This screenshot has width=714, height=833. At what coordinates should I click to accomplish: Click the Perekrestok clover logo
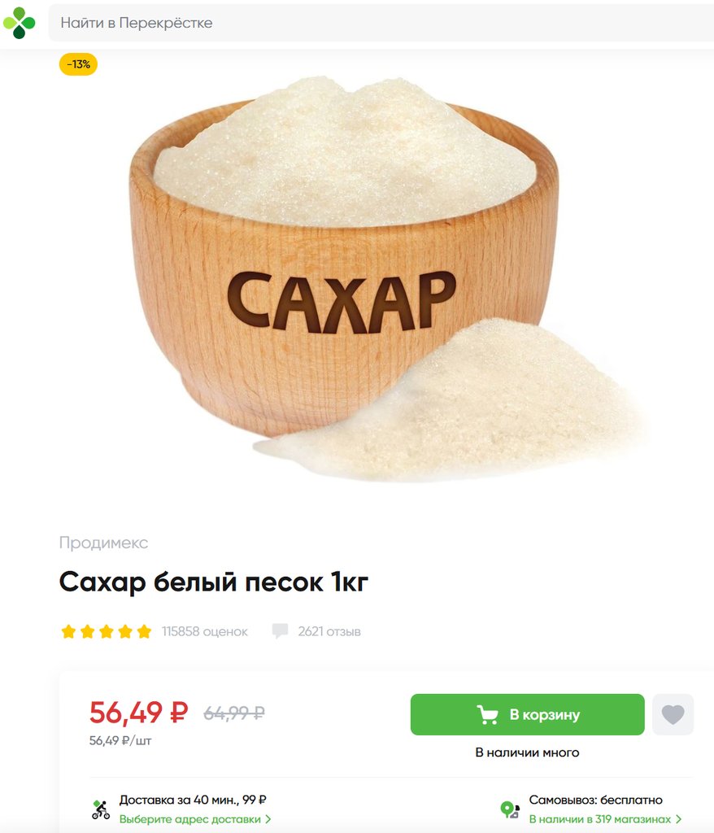[20, 23]
